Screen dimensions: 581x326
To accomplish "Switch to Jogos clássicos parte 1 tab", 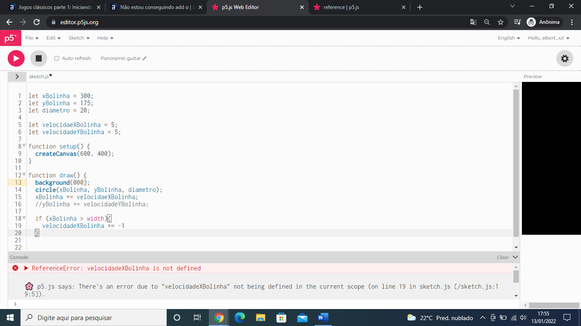I will point(54,7).
